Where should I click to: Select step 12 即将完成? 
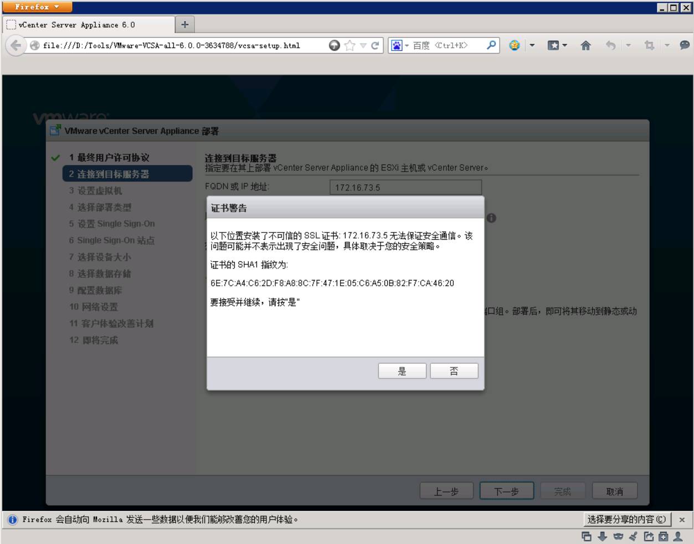click(x=94, y=340)
